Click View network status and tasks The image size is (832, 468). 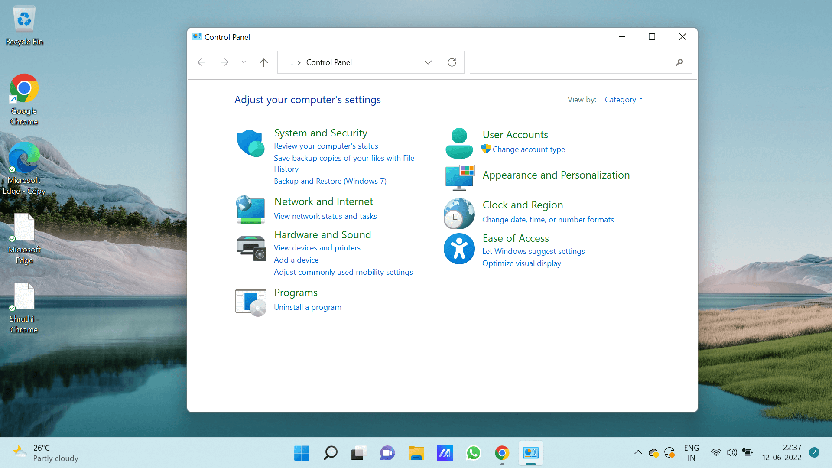325,216
